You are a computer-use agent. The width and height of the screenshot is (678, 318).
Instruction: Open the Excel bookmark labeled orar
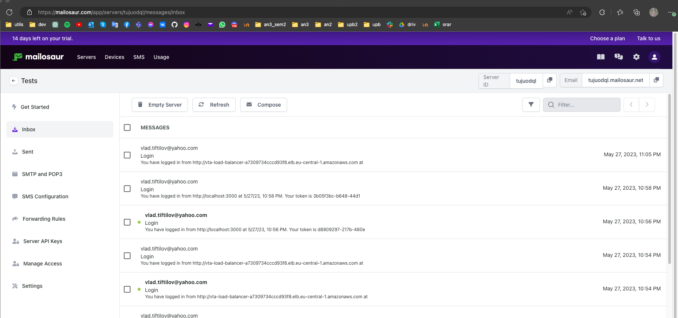pos(443,25)
